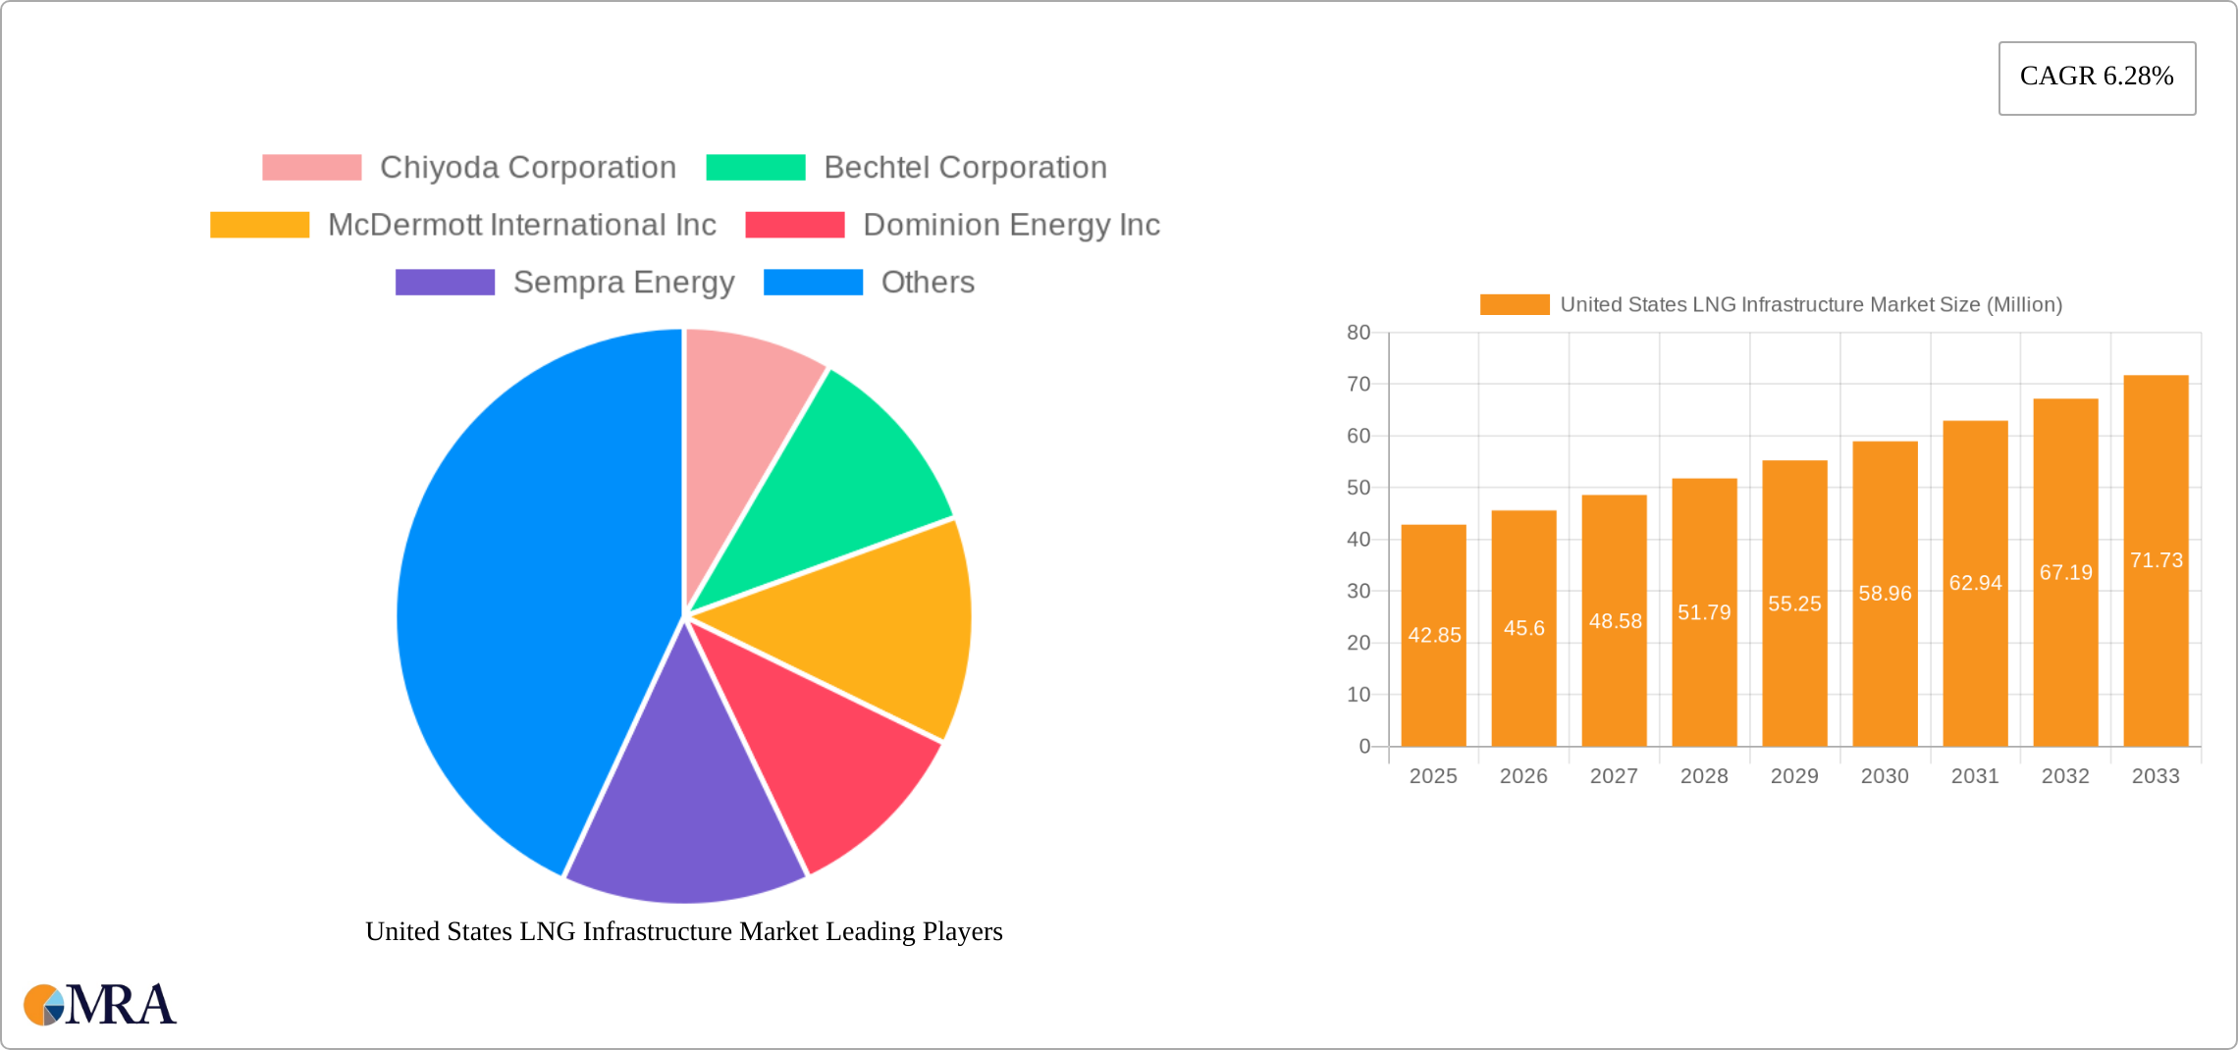Screen dimensions: 2238x1050
Task: Click the 2031 x-axis label
Action: pyautogui.click(x=1976, y=776)
